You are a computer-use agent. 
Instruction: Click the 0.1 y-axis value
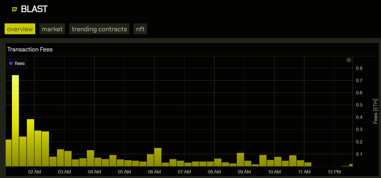point(359,154)
